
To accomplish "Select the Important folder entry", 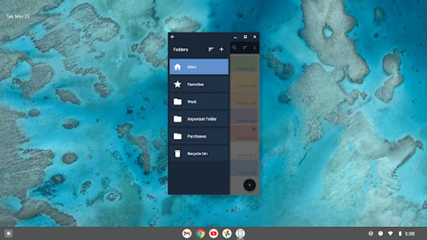I will tap(199, 119).
